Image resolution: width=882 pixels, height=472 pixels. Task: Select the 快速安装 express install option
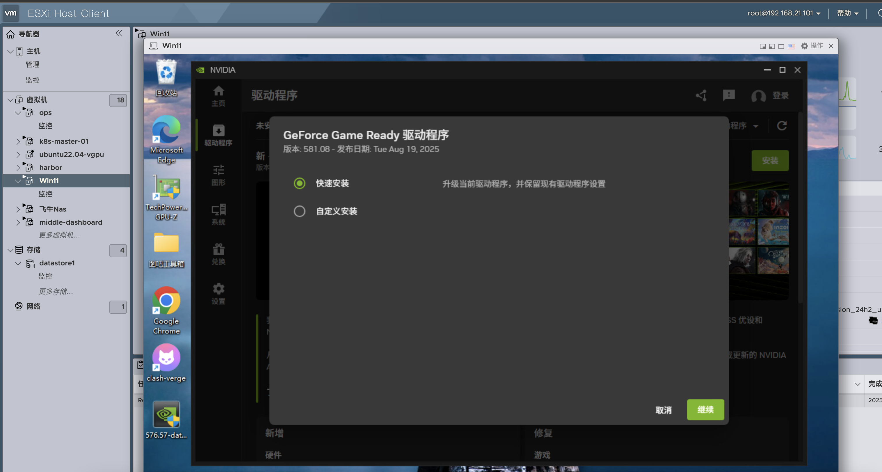click(300, 183)
